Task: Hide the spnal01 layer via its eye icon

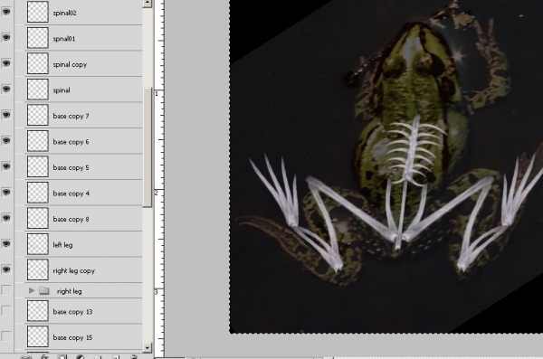Action: coord(6,37)
